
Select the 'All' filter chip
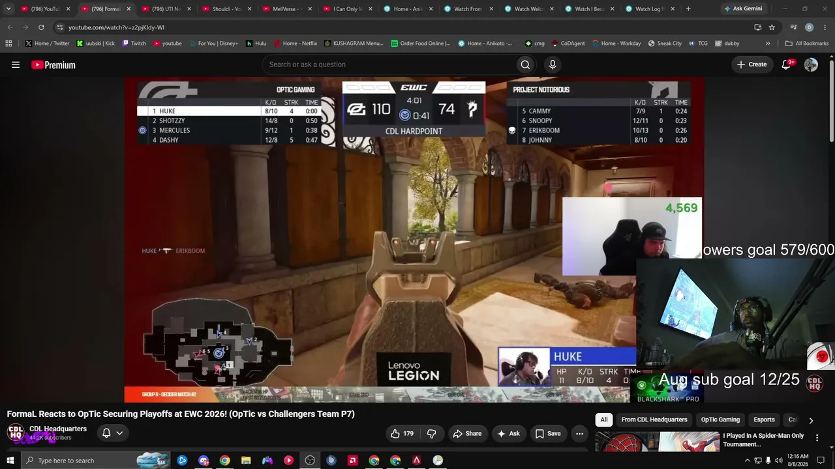click(x=604, y=420)
